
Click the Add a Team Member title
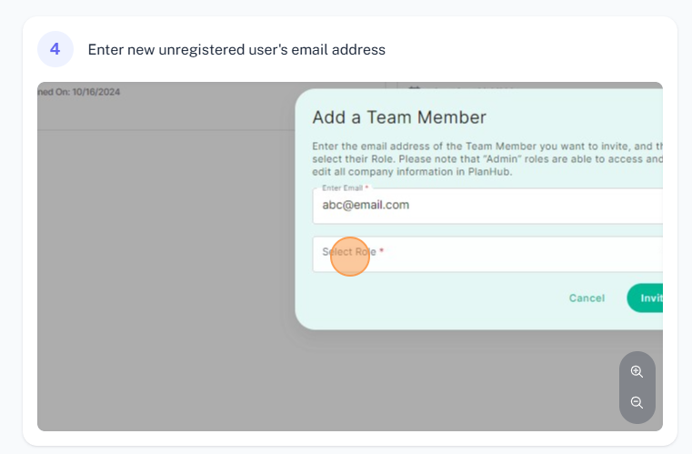[x=399, y=117]
